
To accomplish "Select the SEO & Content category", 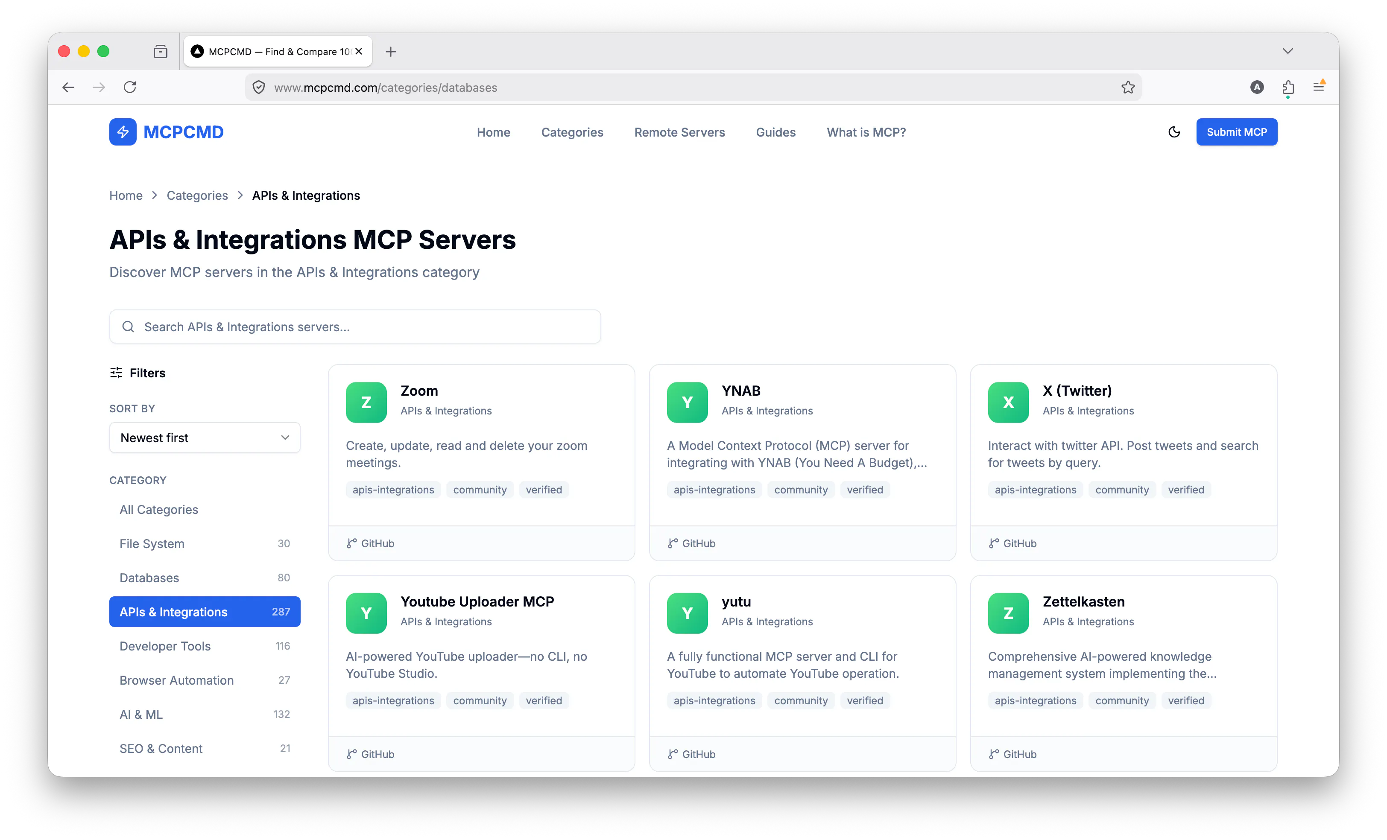I will [205, 748].
